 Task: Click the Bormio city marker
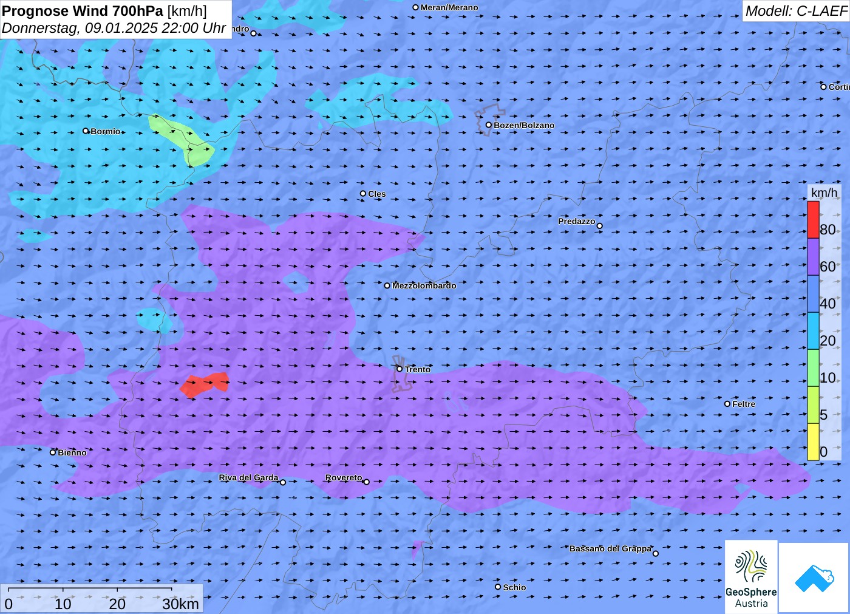(86, 131)
